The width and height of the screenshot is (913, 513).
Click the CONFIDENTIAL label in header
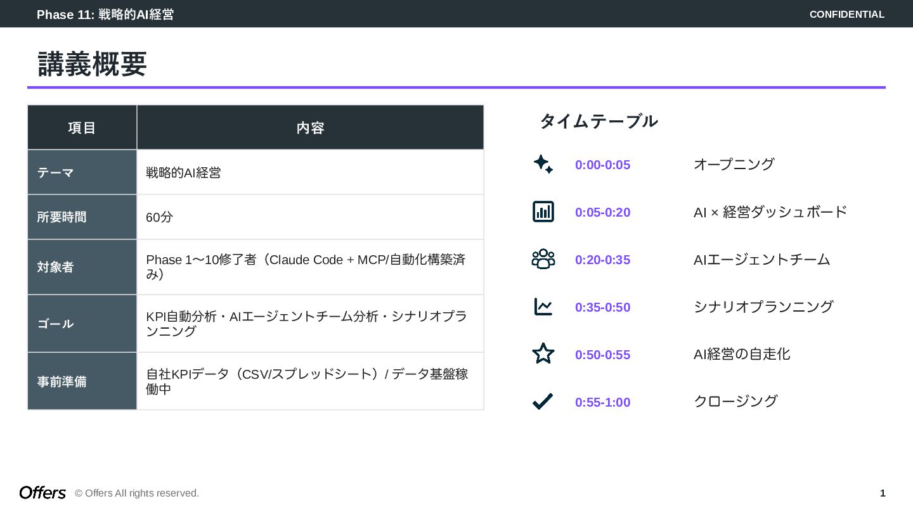[x=846, y=15]
